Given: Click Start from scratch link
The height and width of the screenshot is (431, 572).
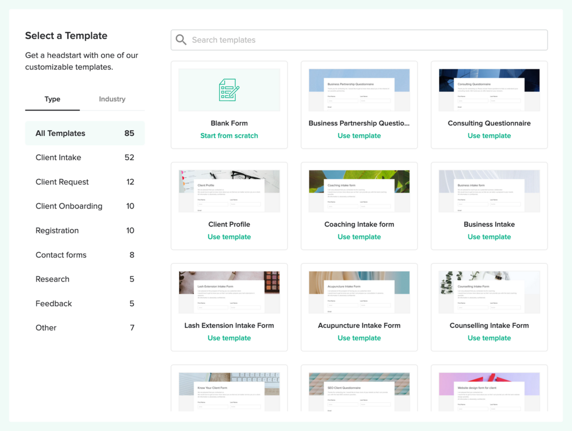Looking at the screenshot, I should [x=229, y=136].
